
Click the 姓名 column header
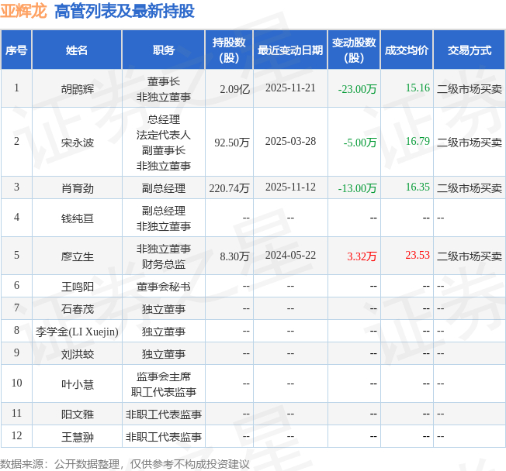77,50
